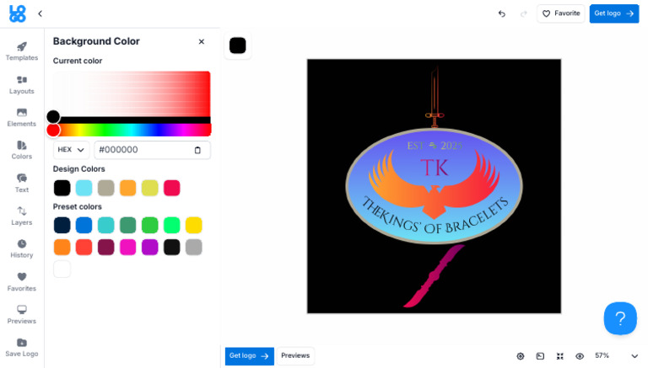The image size is (648, 368).
Task: Open the help question mark bubble
Action: pos(620,318)
